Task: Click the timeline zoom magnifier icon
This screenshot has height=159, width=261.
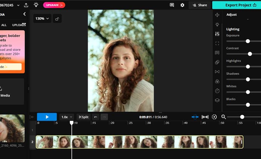Action: click(224, 117)
